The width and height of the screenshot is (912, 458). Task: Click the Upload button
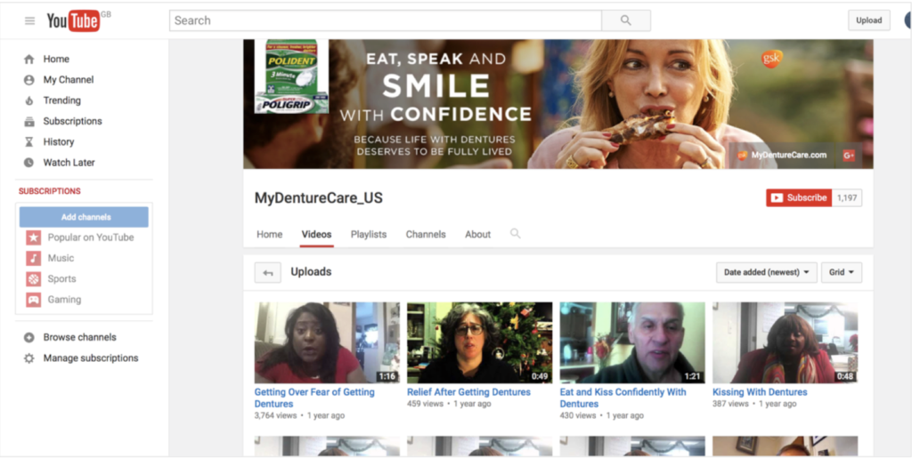point(868,20)
